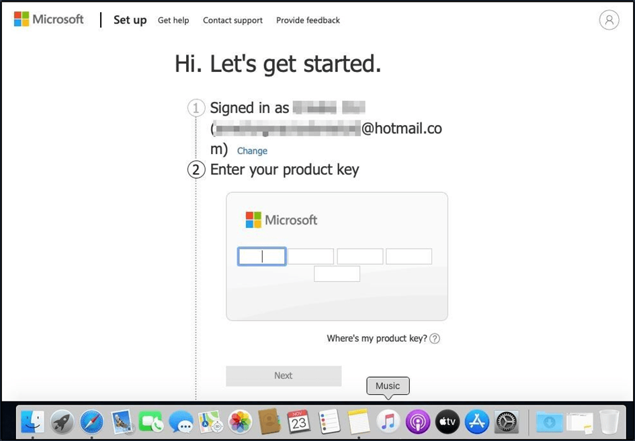Open Set up header link
Viewport: 635px width, 441px height.
(130, 20)
